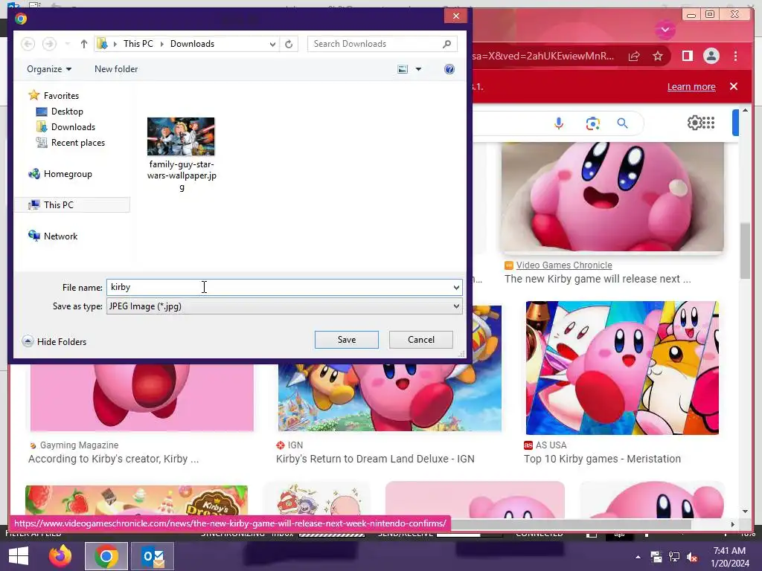Open the Chrome three-dot menu

point(735,57)
